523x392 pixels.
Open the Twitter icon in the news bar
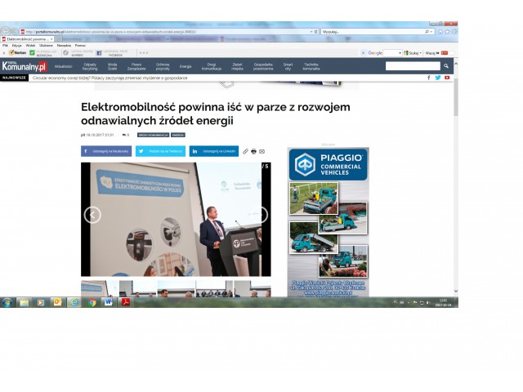click(x=438, y=78)
